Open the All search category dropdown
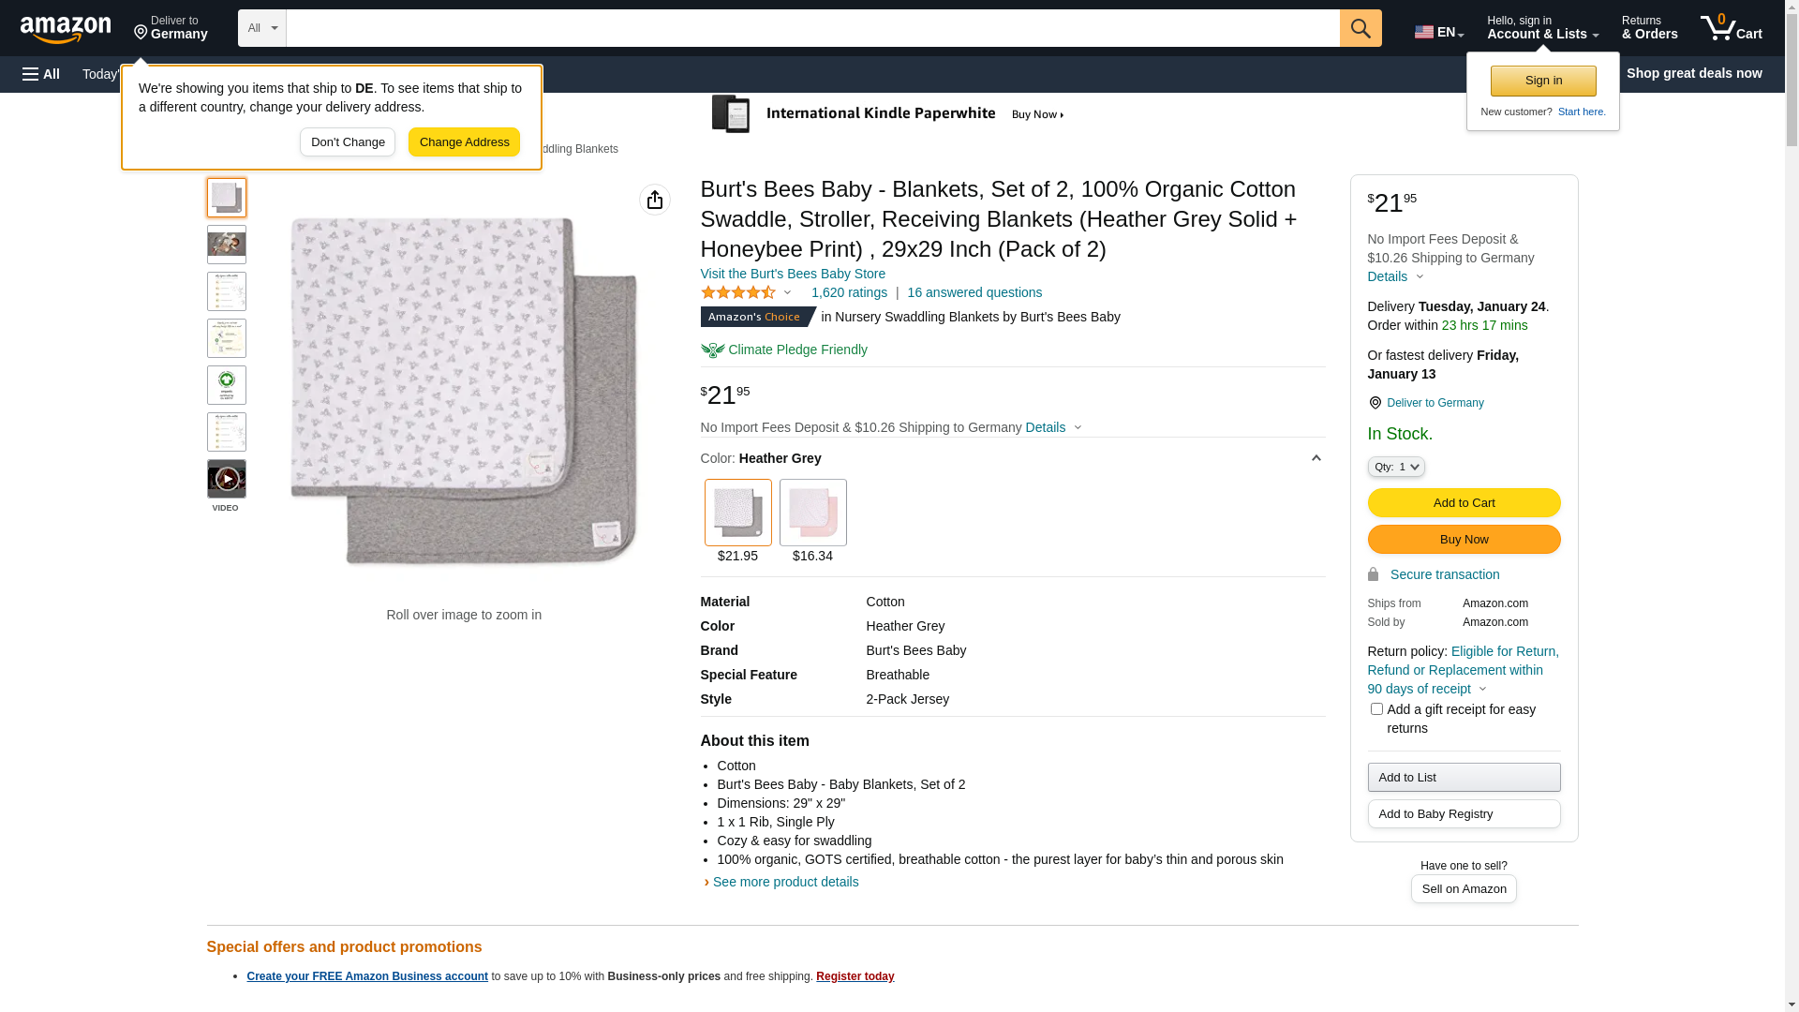Screen dimensions: 1799x1012 (262, 28)
